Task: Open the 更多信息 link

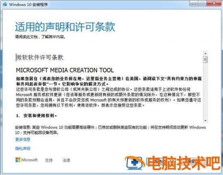Action: (23, 139)
